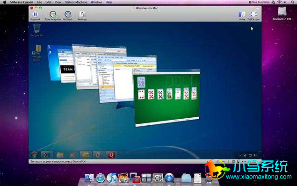
Task: Open the Help menu
Action: click(109, 2)
